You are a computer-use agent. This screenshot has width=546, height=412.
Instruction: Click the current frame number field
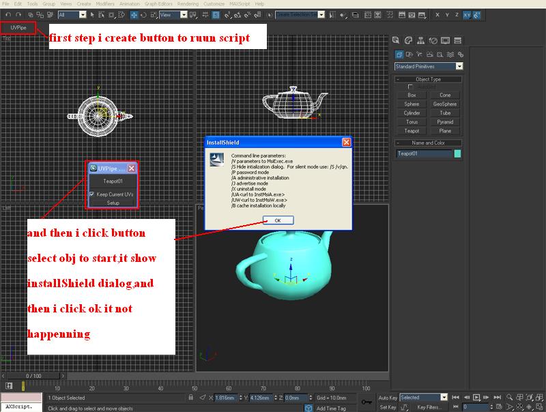(x=476, y=407)
